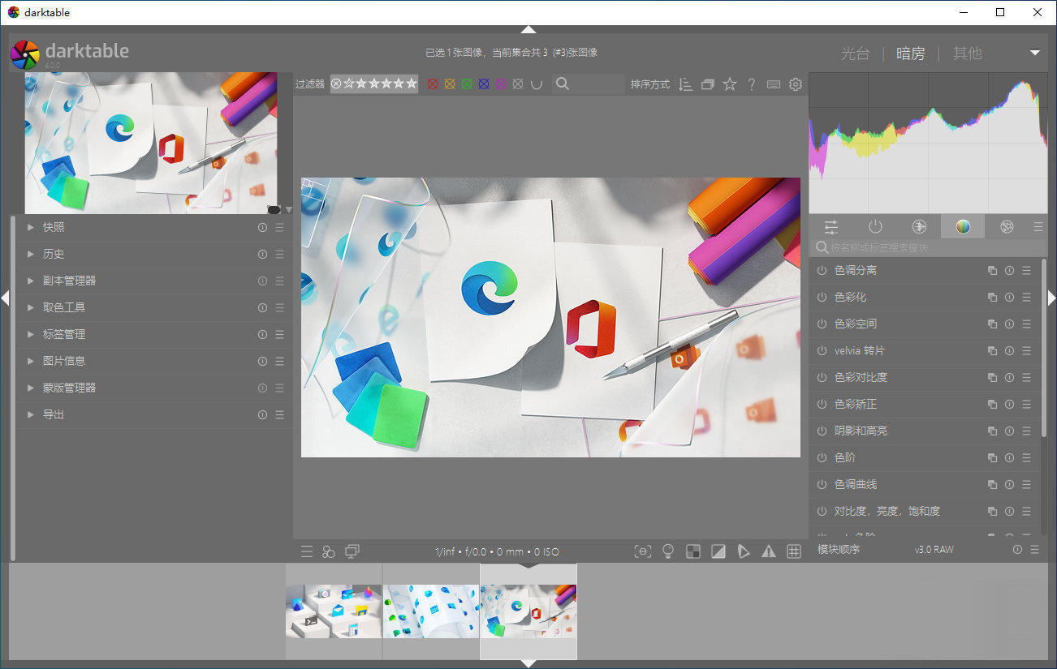1057x669 pixels.
Task: Switch to the 光台 view
Action: 856,53
